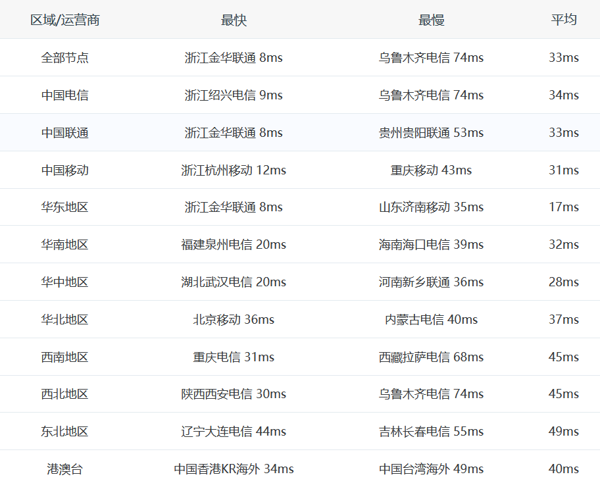This screenshot has width=600, height=485.
Task: Click the 最快 column header
Action: pos(234,20)
